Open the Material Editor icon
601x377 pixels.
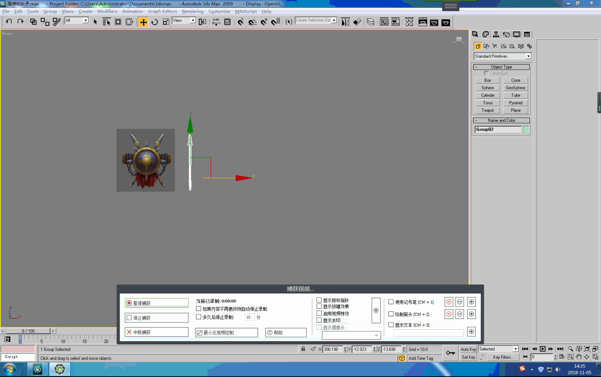pos(409,22)
